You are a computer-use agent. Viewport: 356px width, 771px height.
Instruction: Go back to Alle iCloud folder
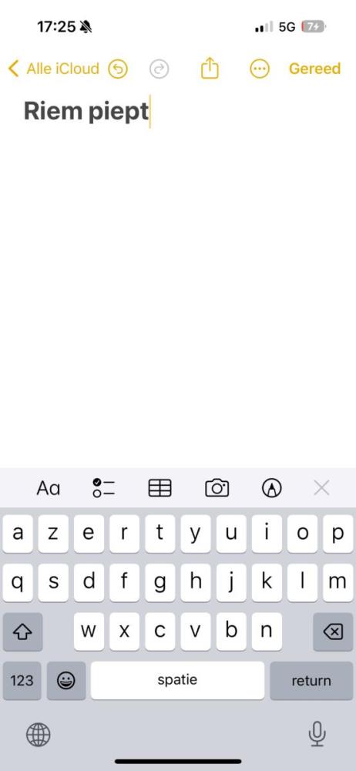tap(54, 69)
